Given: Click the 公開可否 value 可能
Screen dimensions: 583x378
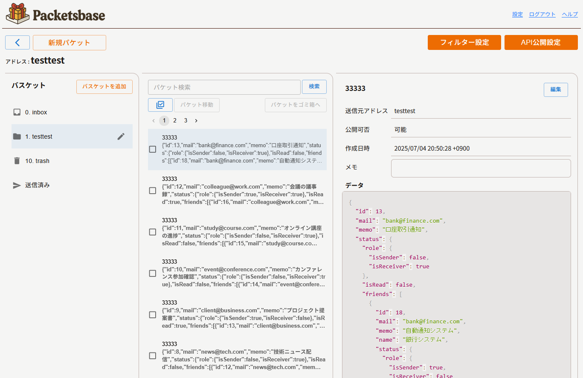Looking at the screenshot, I should coord(400,130).
